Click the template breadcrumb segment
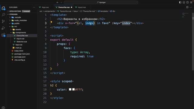The image size is (194, 109). pos(104,11)
